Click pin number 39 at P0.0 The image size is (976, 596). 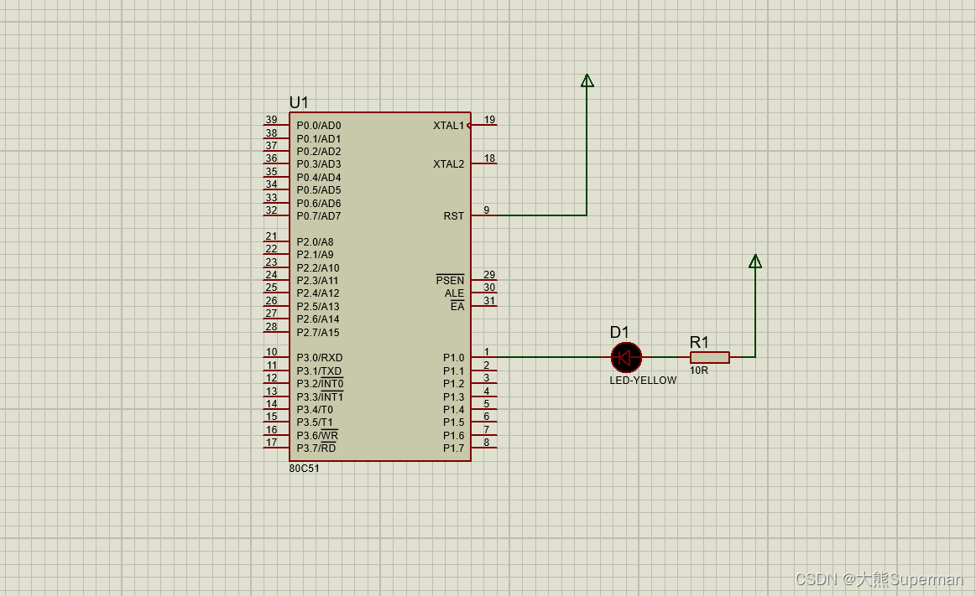271,119
